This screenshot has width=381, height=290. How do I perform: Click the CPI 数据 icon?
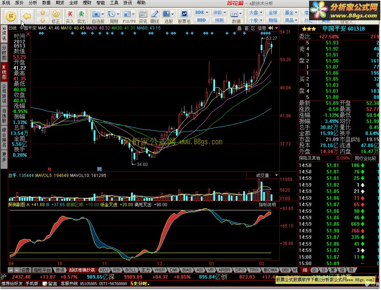pos(235,14)
